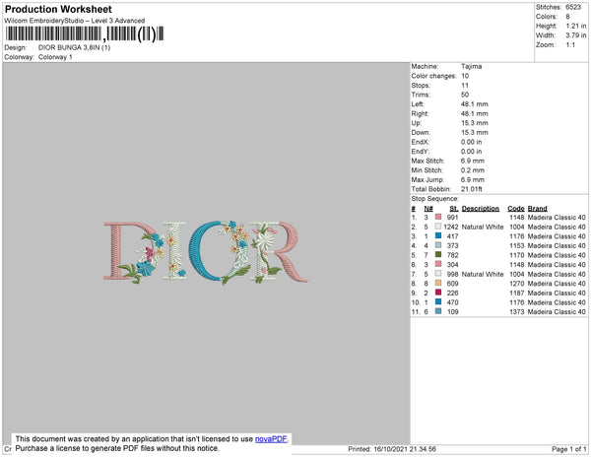The width and height of the screenshot is (591, 457).
Task: Pick the orange swatch in stop 8
Action: click(x=438, y=283)
